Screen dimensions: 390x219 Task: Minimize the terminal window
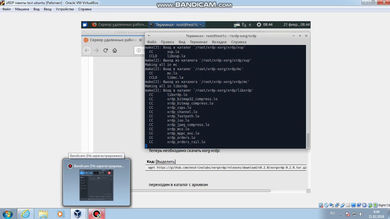[x=293, y=36]
